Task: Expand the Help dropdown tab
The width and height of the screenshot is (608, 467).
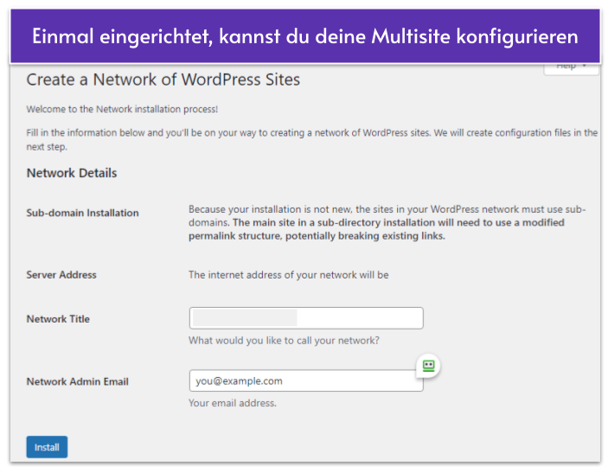Action: 571,67
